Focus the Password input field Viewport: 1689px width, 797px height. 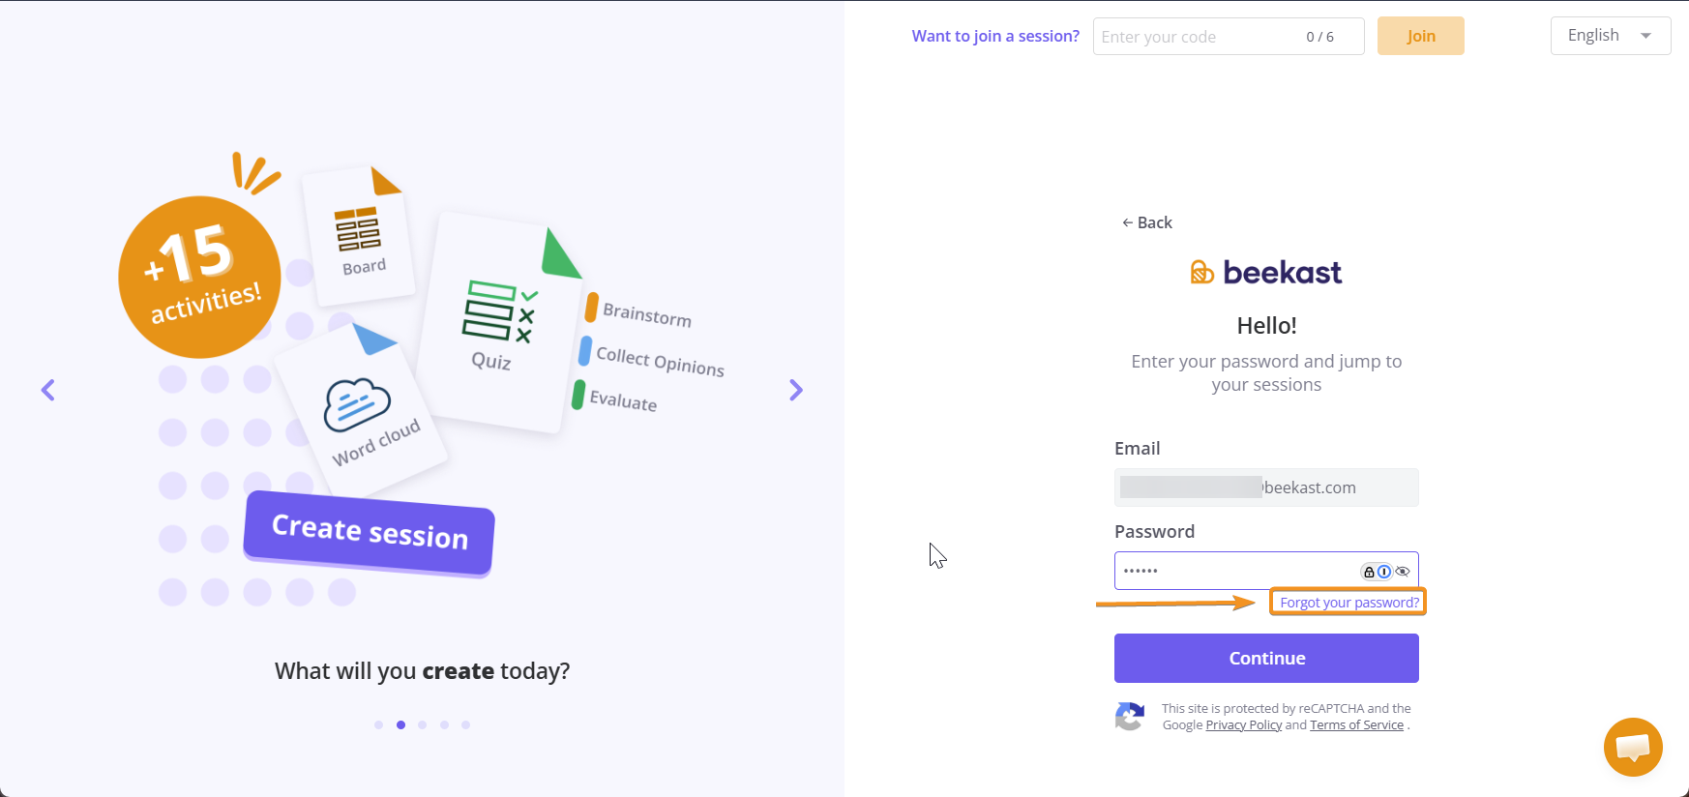point(1233,571)
